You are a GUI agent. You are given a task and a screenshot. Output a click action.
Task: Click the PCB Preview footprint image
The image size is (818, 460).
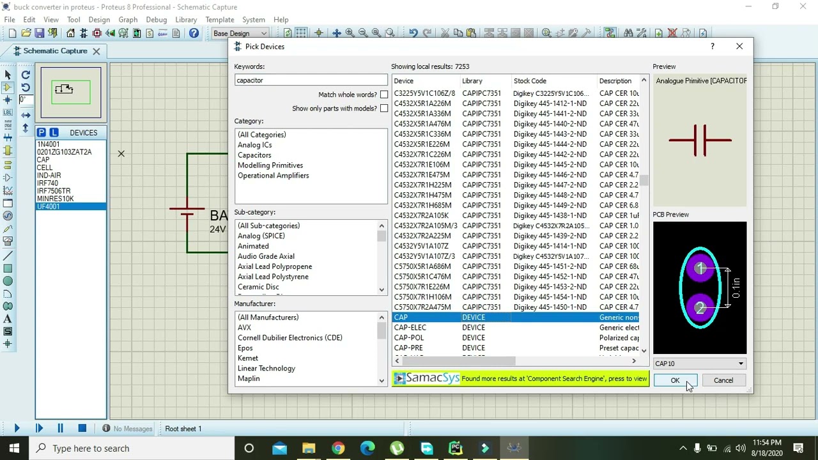(700, 288)
